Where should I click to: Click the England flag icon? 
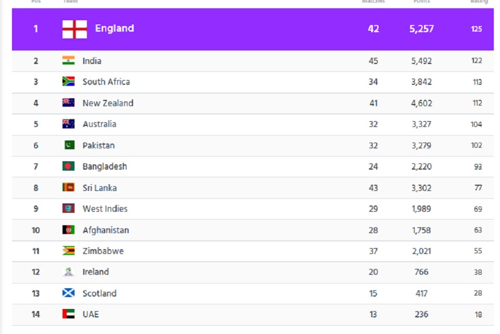[74, 29]
